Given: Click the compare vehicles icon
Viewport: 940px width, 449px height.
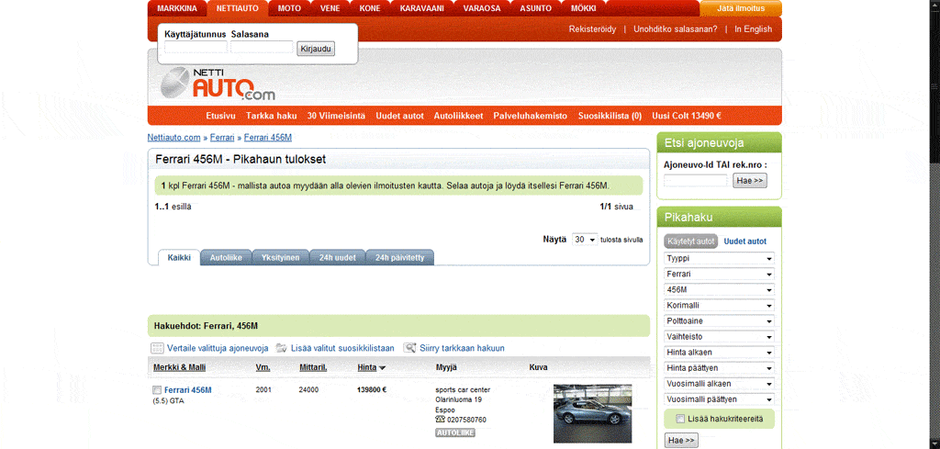Looking at the screenshot, I should click(157, 348).
